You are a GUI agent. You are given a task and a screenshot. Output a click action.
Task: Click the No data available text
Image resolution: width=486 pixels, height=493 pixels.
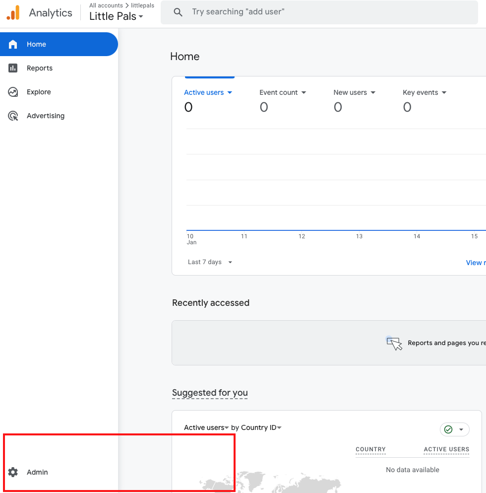click(413, 470)
